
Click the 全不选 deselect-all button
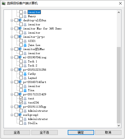pos(44,132)
